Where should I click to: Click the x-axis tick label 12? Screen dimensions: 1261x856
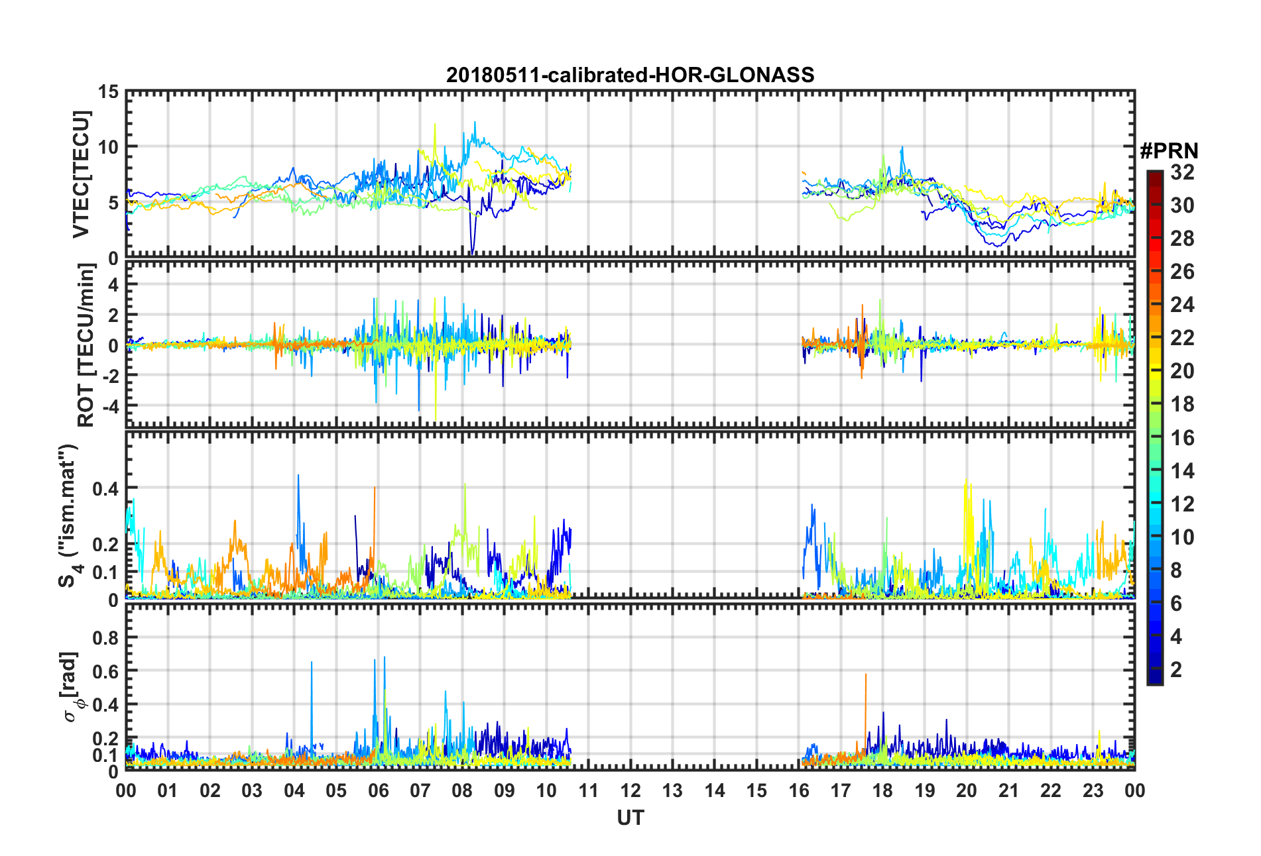pyautogui.click(x=630, y=790)
